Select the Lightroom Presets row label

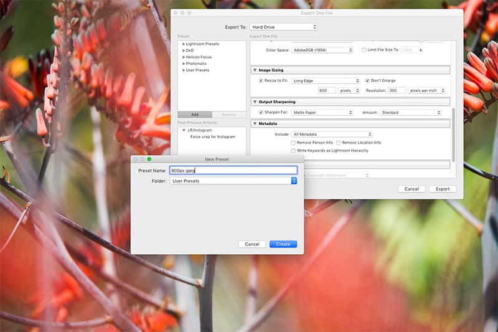coord(202,44)
